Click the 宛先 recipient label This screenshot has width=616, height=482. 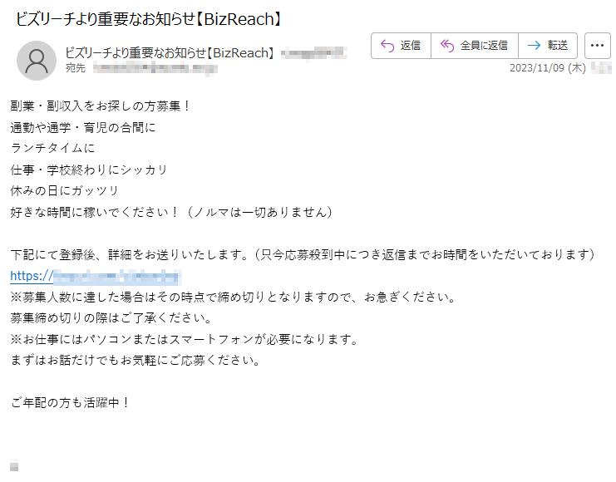pyautogui.click(x=76, y=68)
